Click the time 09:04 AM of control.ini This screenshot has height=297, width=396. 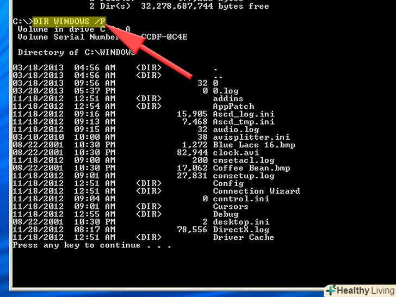(95, 199)
